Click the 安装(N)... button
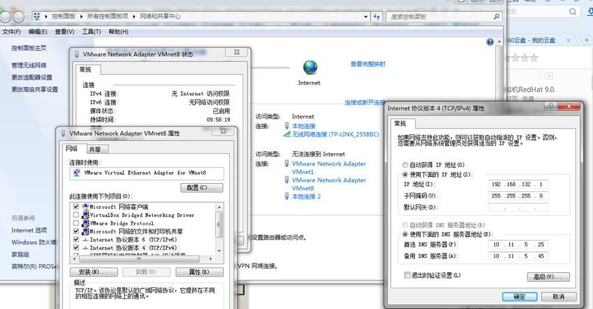The image size is (593, 309). pyautogui.click(x=93, y=272)
